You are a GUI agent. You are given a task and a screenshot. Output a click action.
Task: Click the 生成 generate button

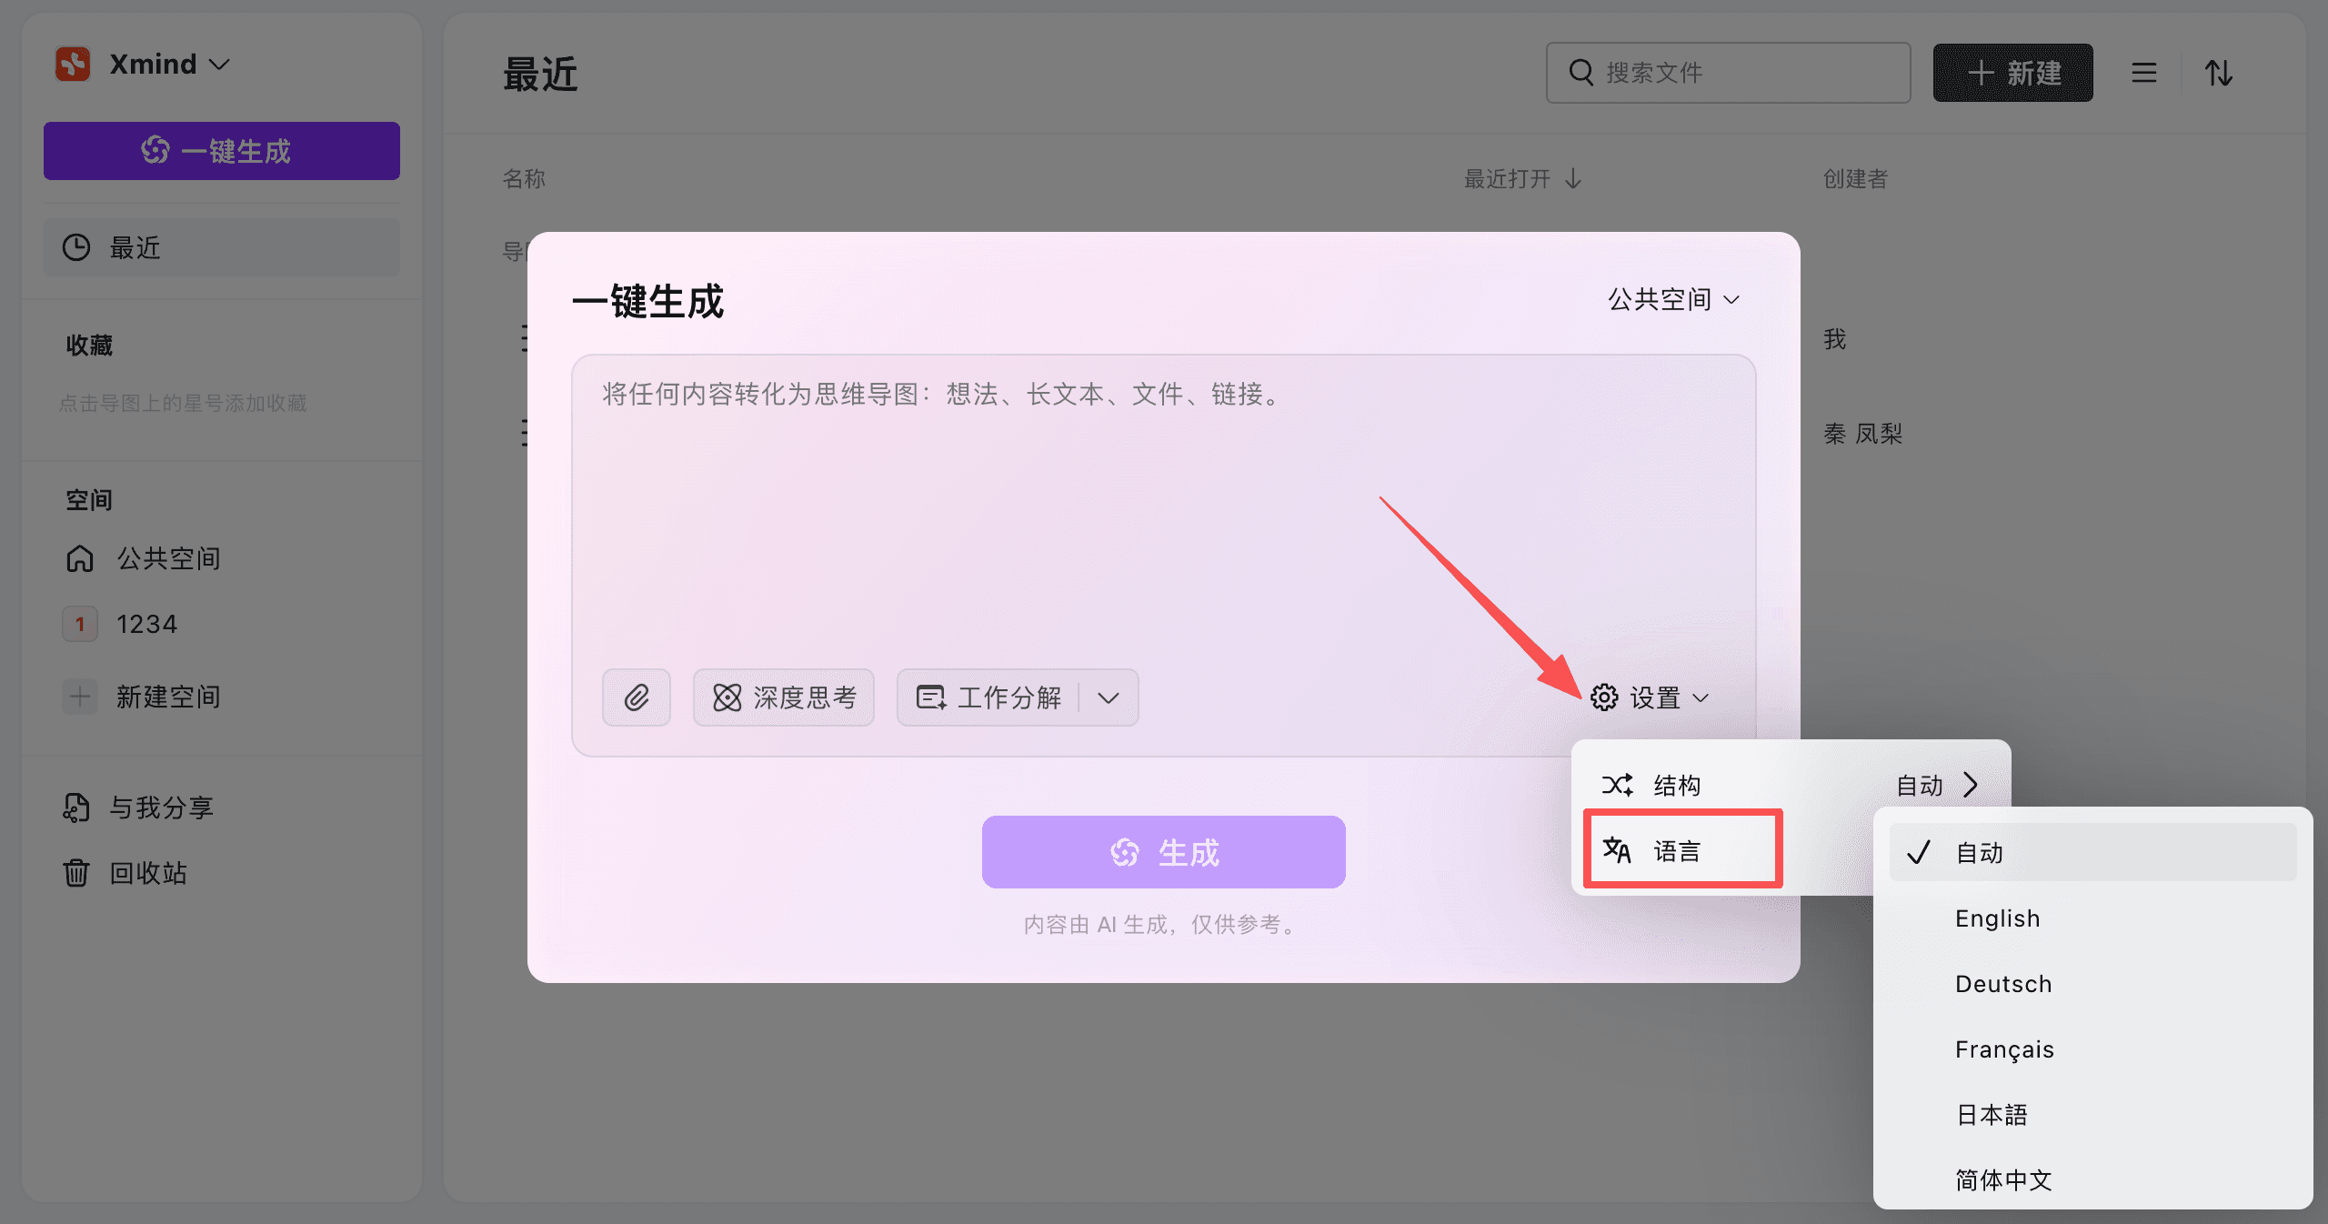[x=1163, y=851]
